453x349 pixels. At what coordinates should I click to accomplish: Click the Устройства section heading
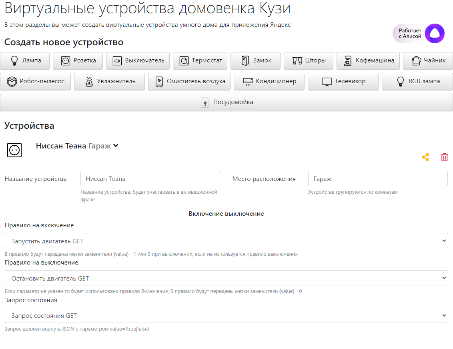[29, 126]
